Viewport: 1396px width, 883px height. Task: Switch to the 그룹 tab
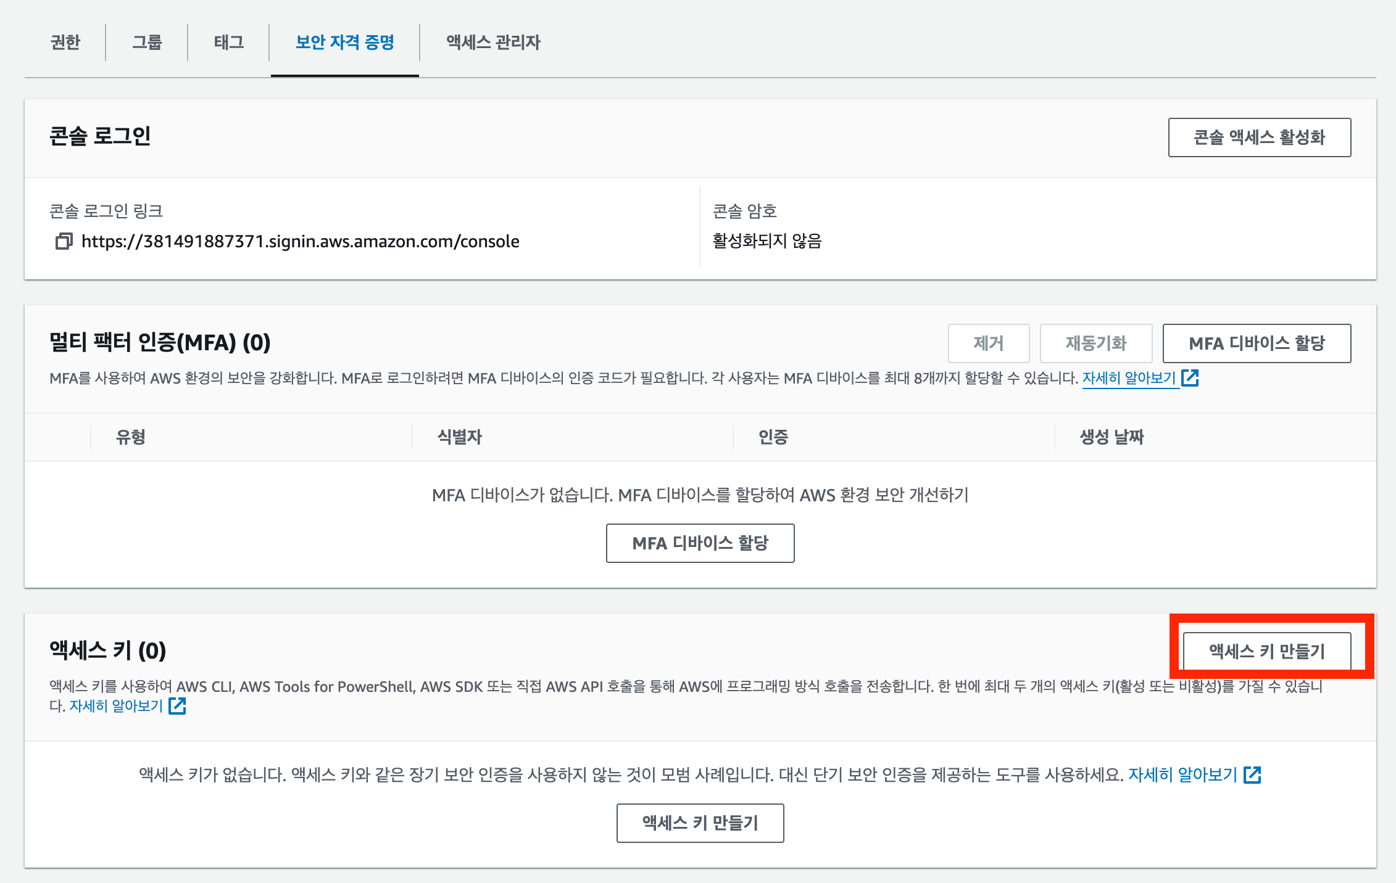[x=147, y=42]
